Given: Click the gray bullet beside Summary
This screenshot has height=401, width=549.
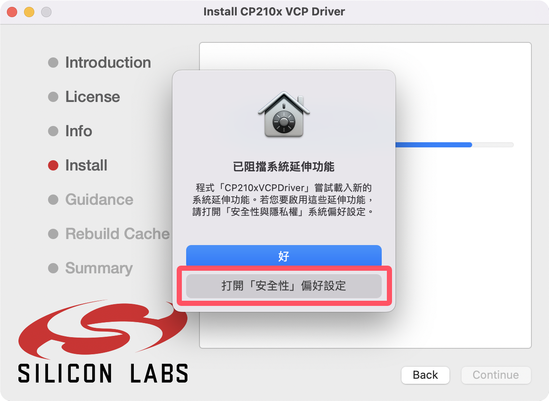Looking at the screenshot, I should (x=53, y=268).
